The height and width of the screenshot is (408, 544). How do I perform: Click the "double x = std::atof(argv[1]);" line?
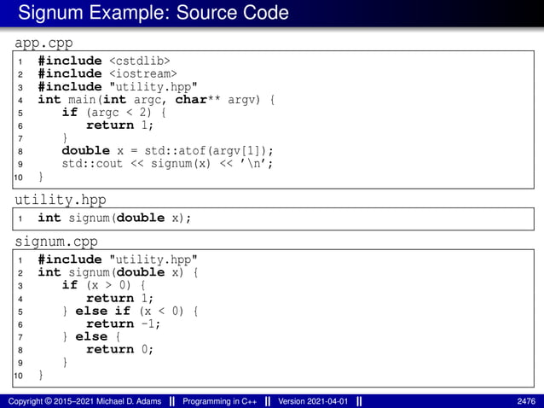click(x=168, y=151)
